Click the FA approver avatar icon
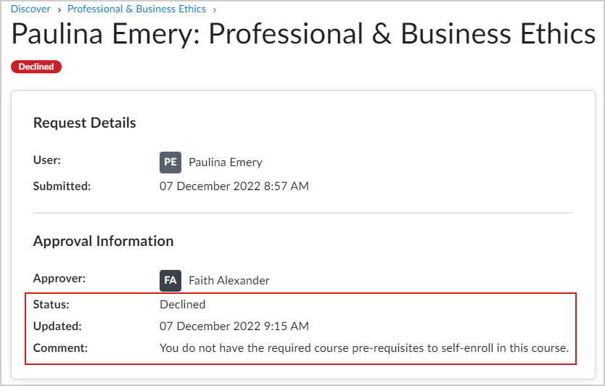The height and width of the screenshot is (386, 605). [170, 280]
